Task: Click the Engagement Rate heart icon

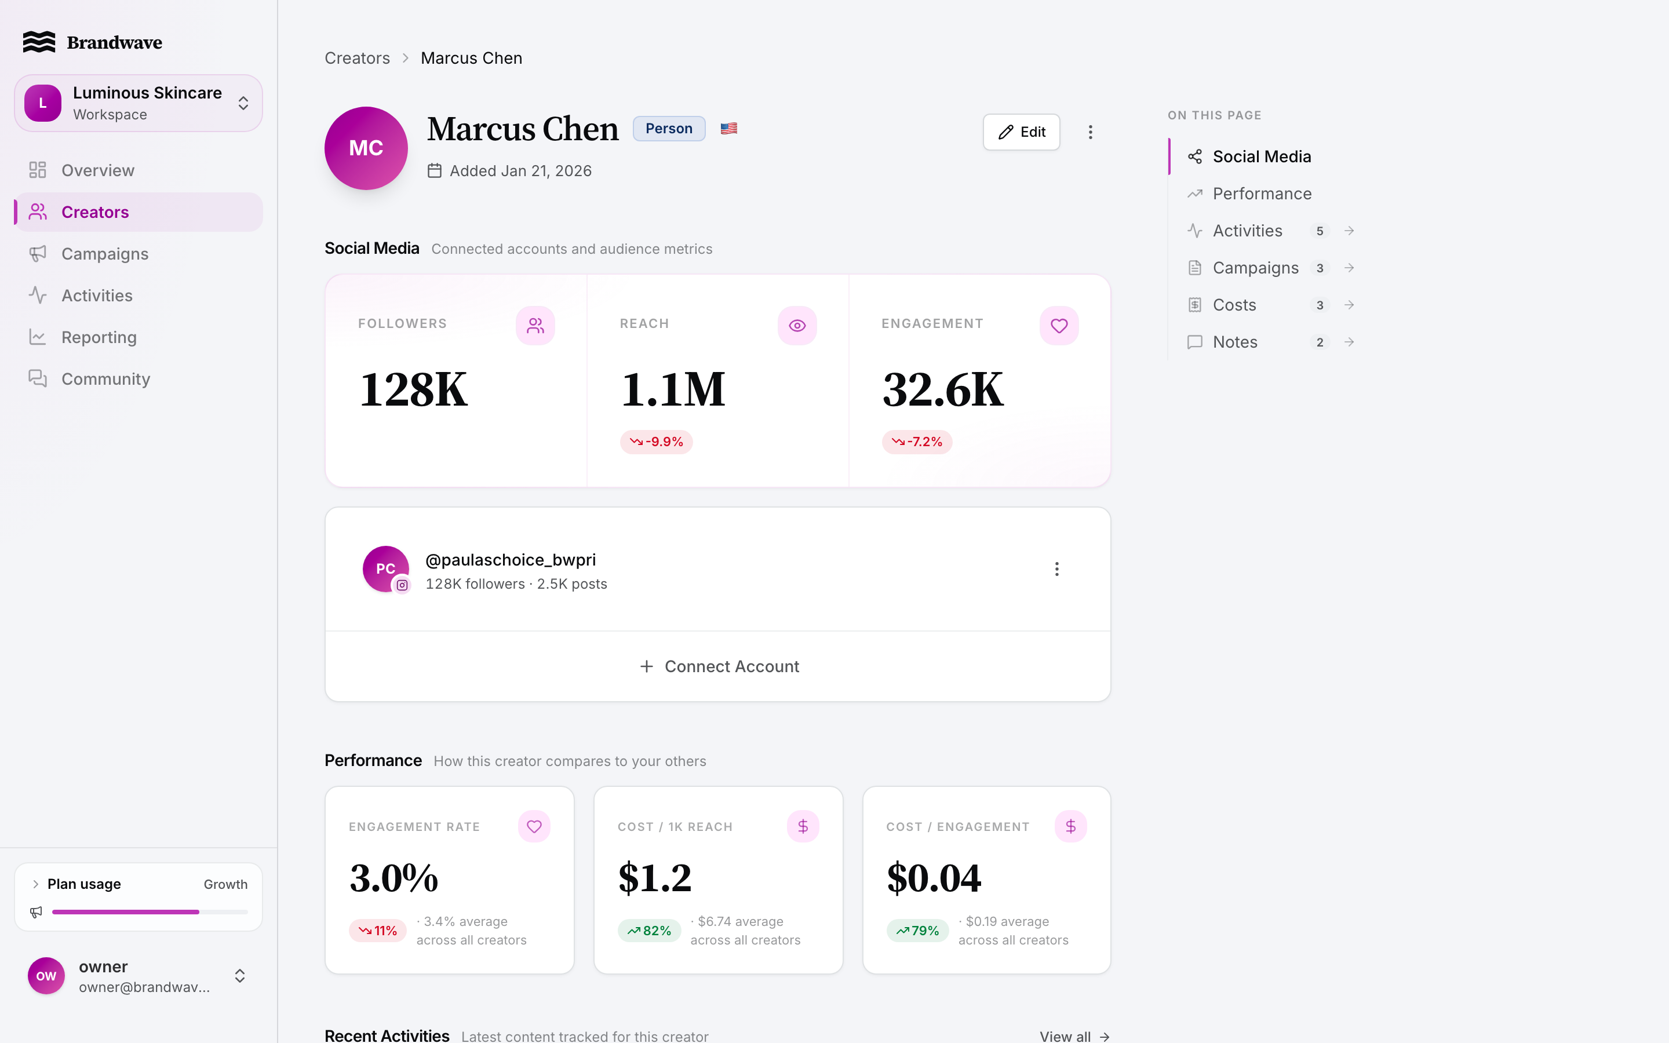Action: (x=534, y=826)
